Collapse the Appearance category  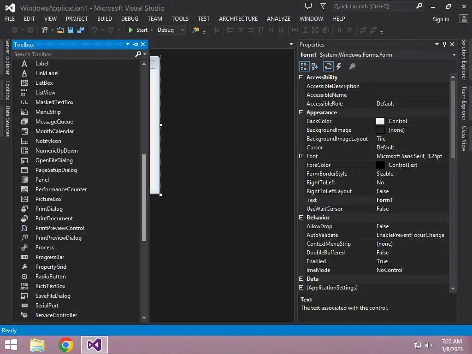301,112
